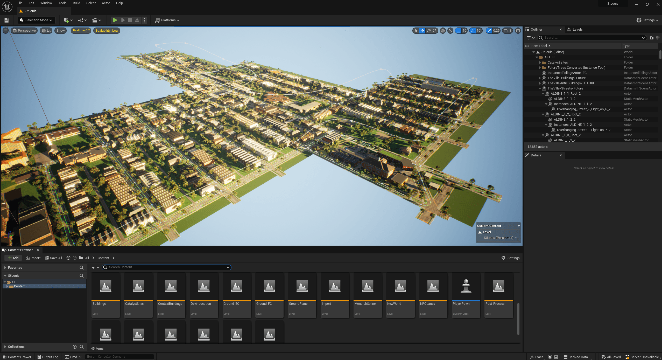This screenshot has width=662, height=360.
Task: Click the Content Browser back history arrow
Action: pos(68,258)
